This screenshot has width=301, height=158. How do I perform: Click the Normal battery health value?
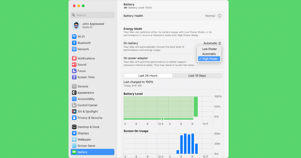click(x=210, y=16)
